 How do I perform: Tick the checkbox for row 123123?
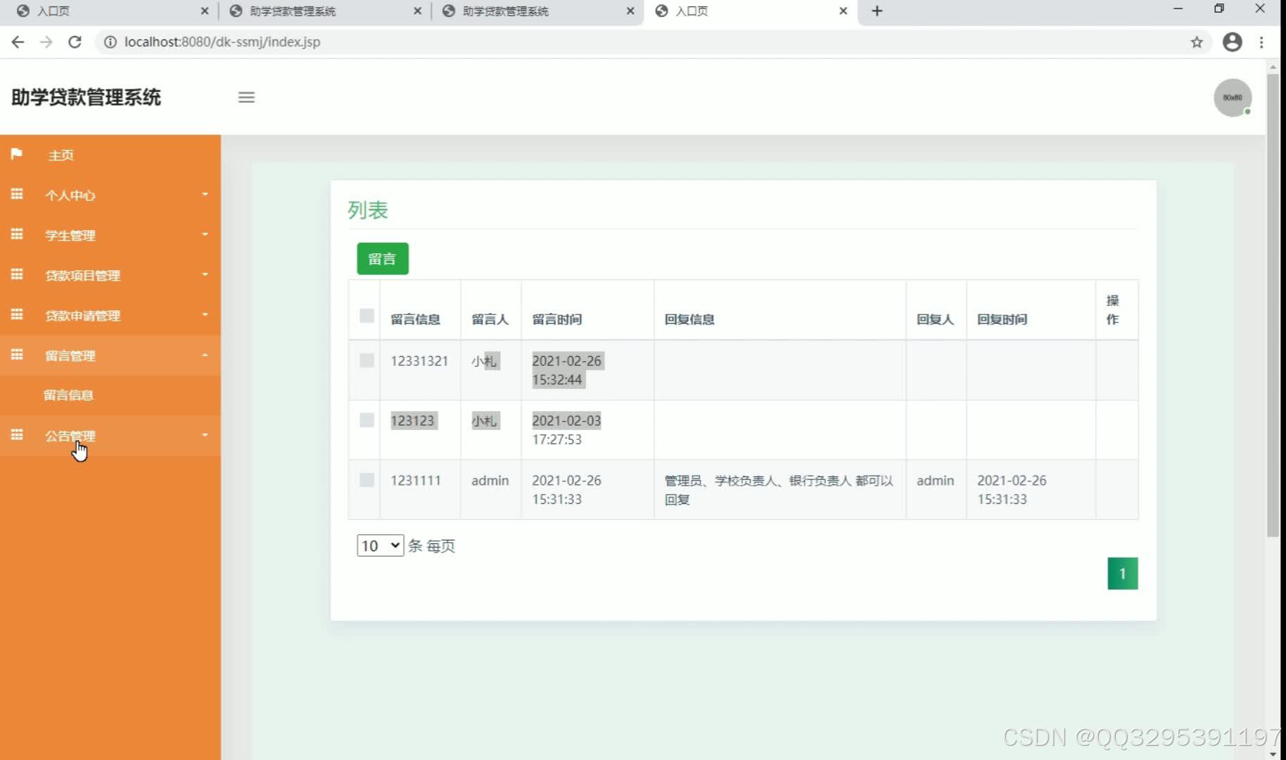point(367,420)
